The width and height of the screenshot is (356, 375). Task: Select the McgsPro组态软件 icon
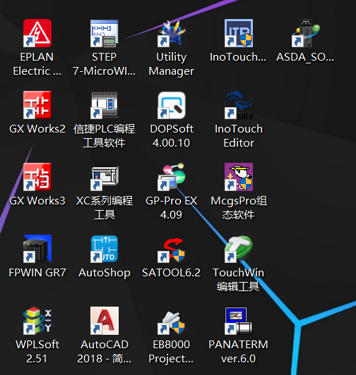[239, 177]
